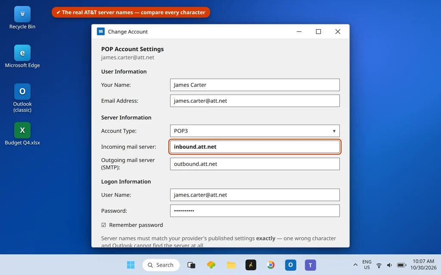Click the Outgoing mail server SMTP field
The height and width of the screenshot is (275, 441).
(x=255, y=164)
